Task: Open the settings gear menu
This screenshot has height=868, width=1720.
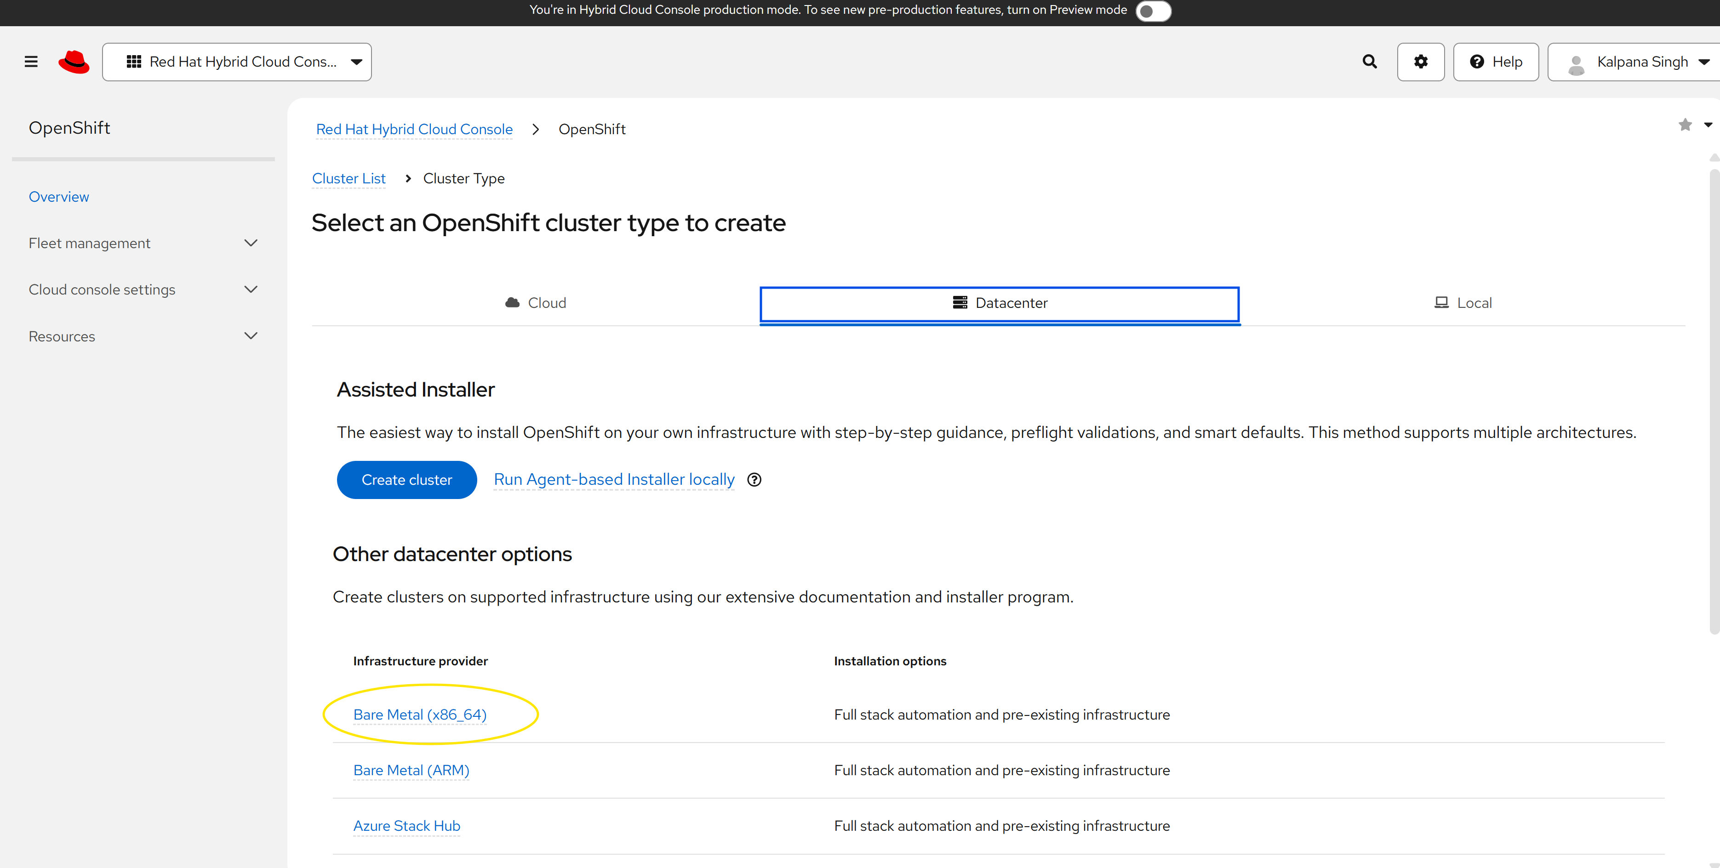Action: [x=1421, y=62]
